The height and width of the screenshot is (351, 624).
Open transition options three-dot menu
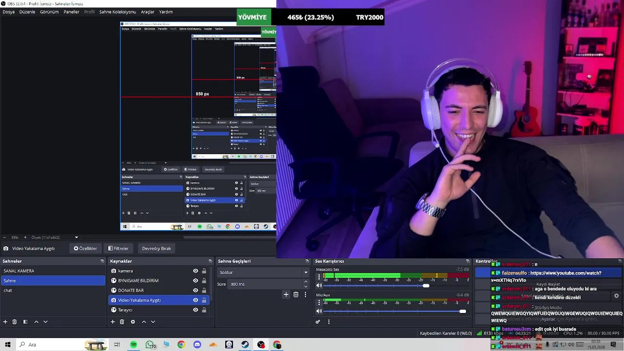click(x=306, y=294)
